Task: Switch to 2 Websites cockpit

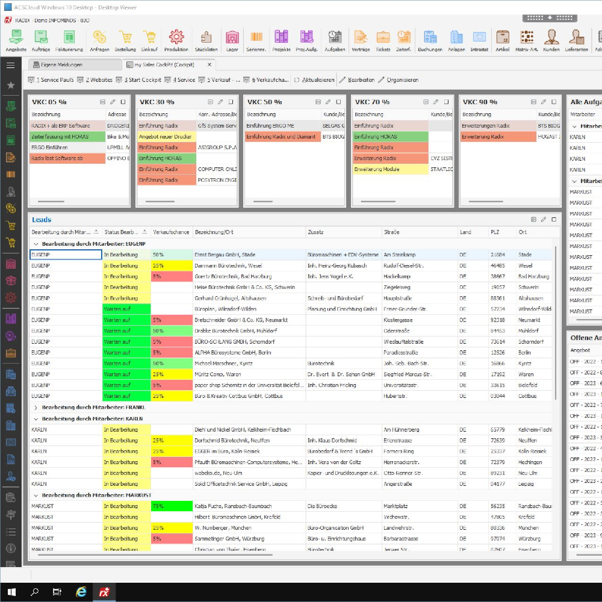Action: (95, 80)
